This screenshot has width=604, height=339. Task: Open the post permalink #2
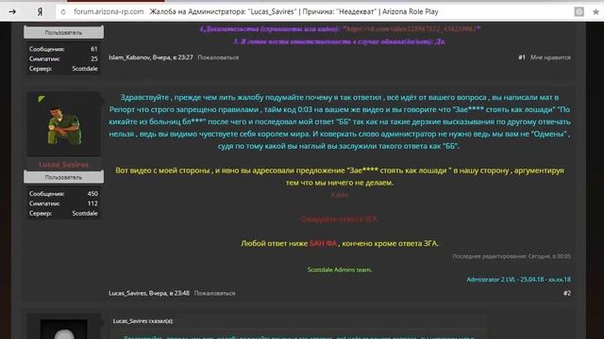pos(567,293)
